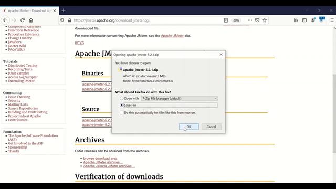The height and width of the screenshot is (189, 336).
Task: Follow the Apache JMeter site link
Action: 172,36
